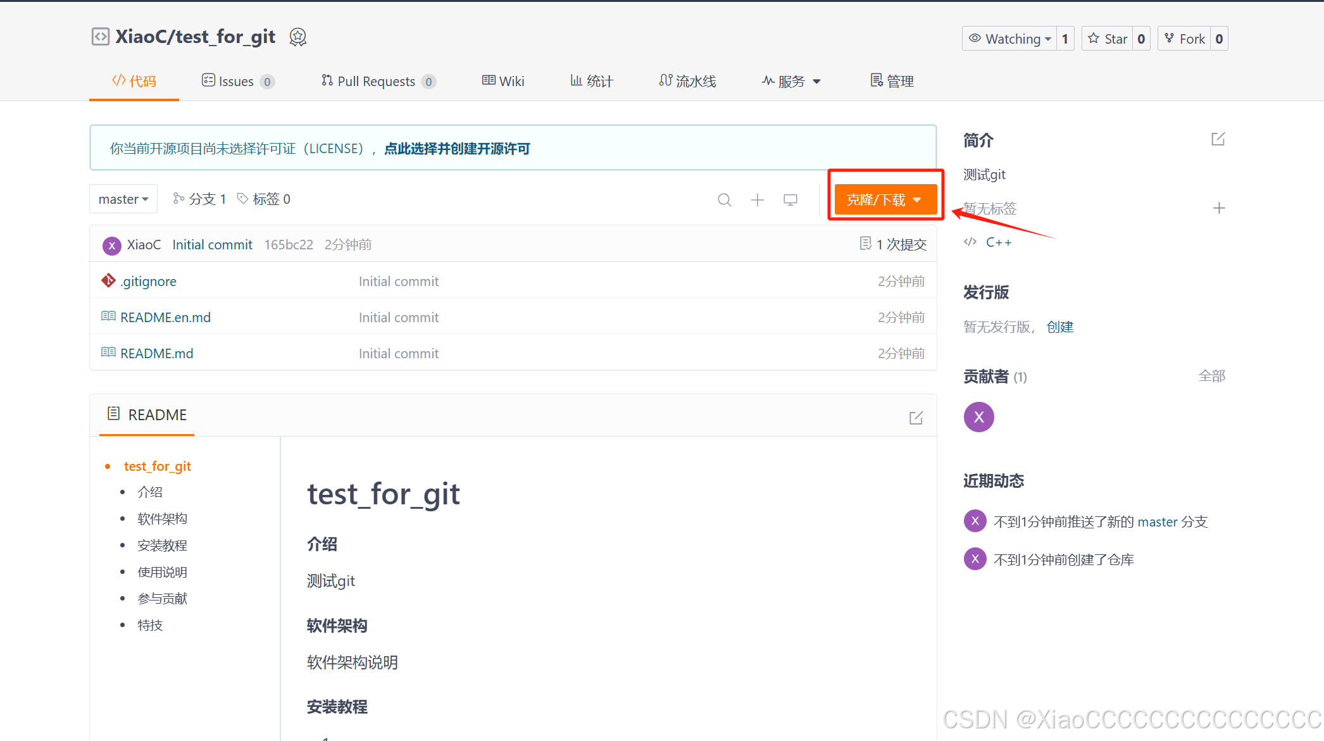Click the master link in recent activity
The width and height of the screenshot is (1324, 741).
(1158, 522)
